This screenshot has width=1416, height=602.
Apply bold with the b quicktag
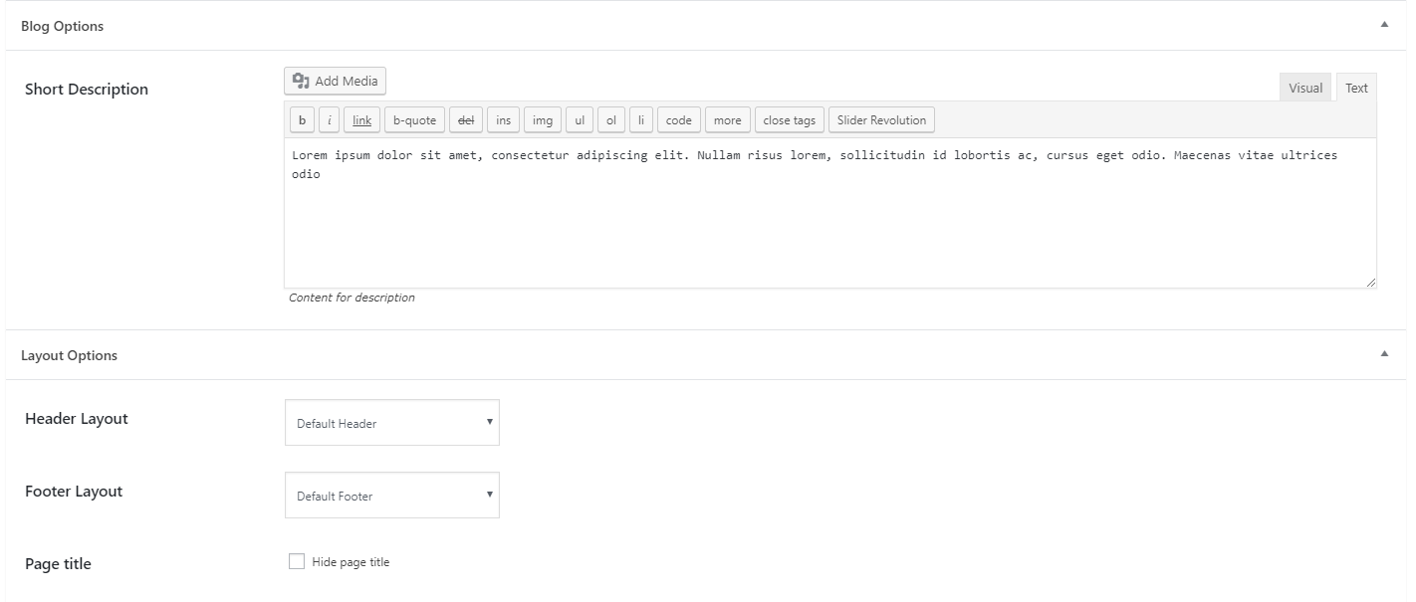click(302, 120)
